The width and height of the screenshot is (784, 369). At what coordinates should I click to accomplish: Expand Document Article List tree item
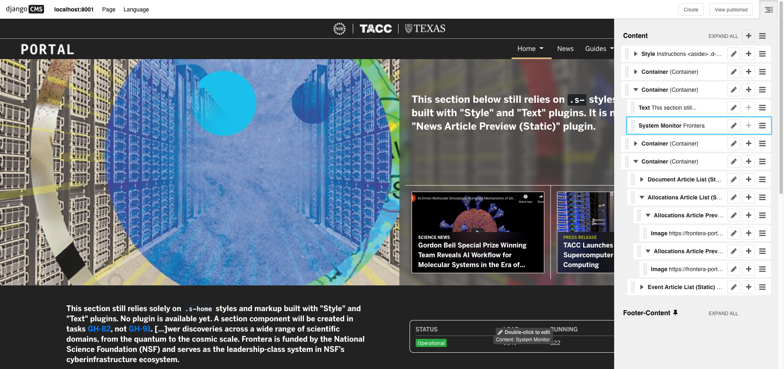(641, 179)
